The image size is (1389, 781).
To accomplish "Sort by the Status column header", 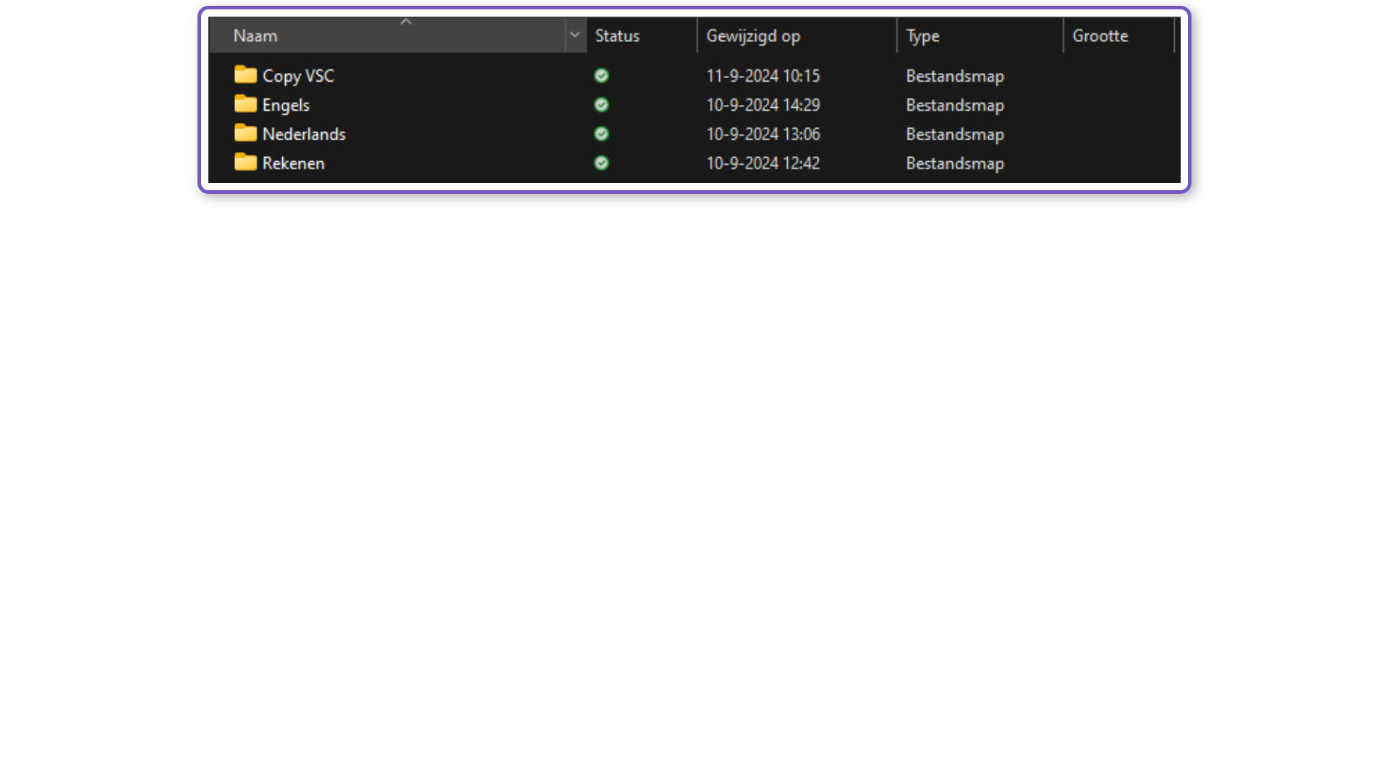I will pyautogui.click(x=617, y=36).
